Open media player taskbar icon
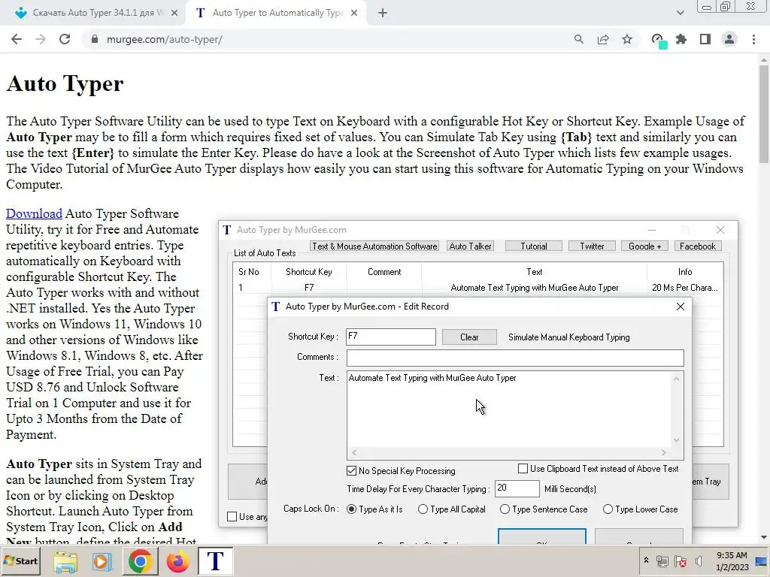The width and height of the screenshot is (770, 577). (x=102, y=562)
